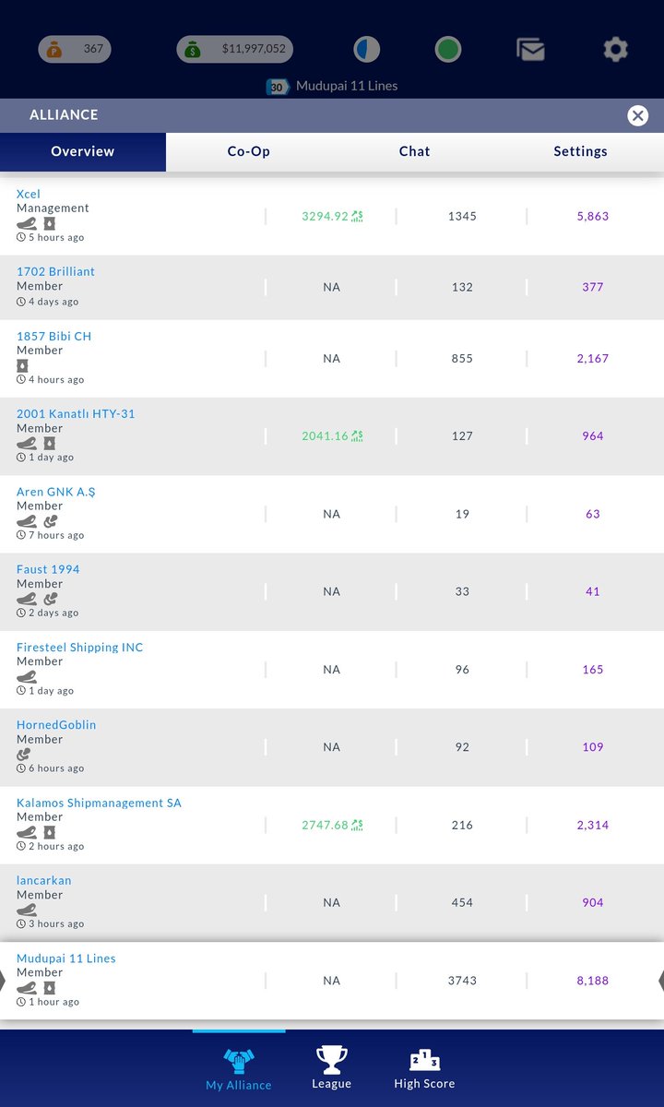The width and height of the screenshot is (664, 1107).
Task: Select the Overview tab
Action: point(83,151)
